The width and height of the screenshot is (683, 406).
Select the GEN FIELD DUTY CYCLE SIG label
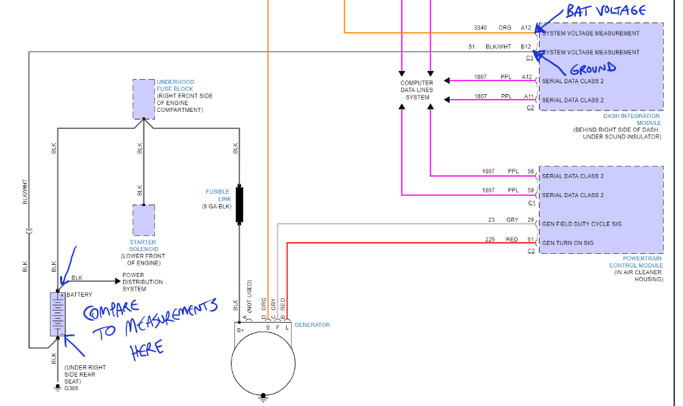click(581, 224)
